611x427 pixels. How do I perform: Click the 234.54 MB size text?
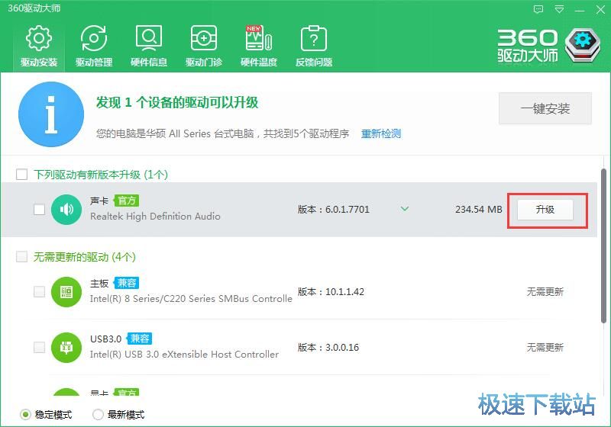pyautogui.click(x=479, y=210)
